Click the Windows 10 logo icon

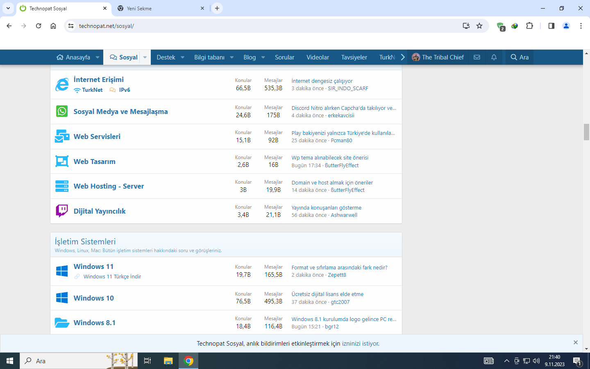point(62,298)
